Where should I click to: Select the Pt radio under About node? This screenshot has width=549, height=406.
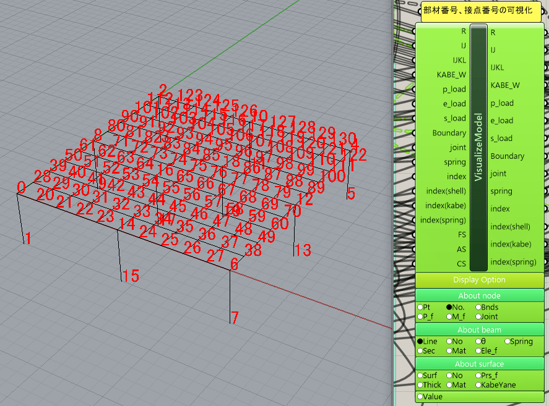click(x=420, y=307)
